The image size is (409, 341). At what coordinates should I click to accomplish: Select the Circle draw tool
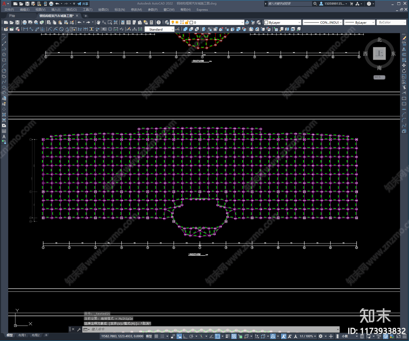(4, 71)
